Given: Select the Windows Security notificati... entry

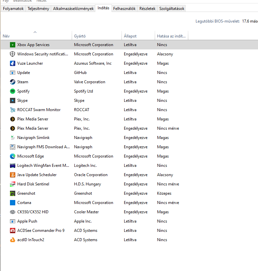Looking at the screenshot, I should point(43,54).
